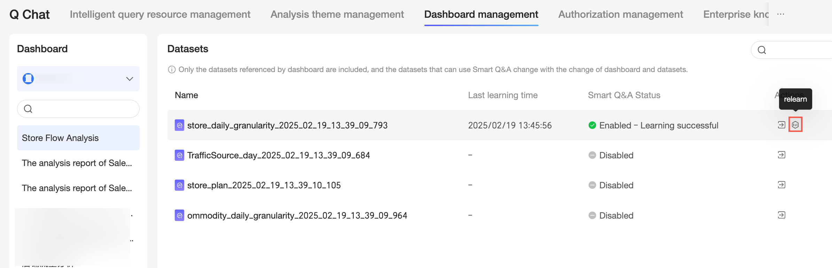This screenshot has width=832, height=268.
Task: Click the dataset icon beside TrafficSource_day
Action: point(179,155)
